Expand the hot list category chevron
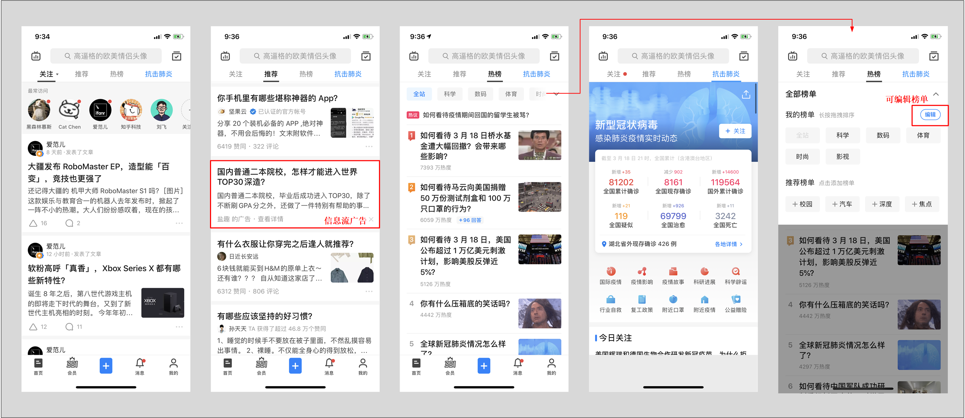 [x=556, y=94]
